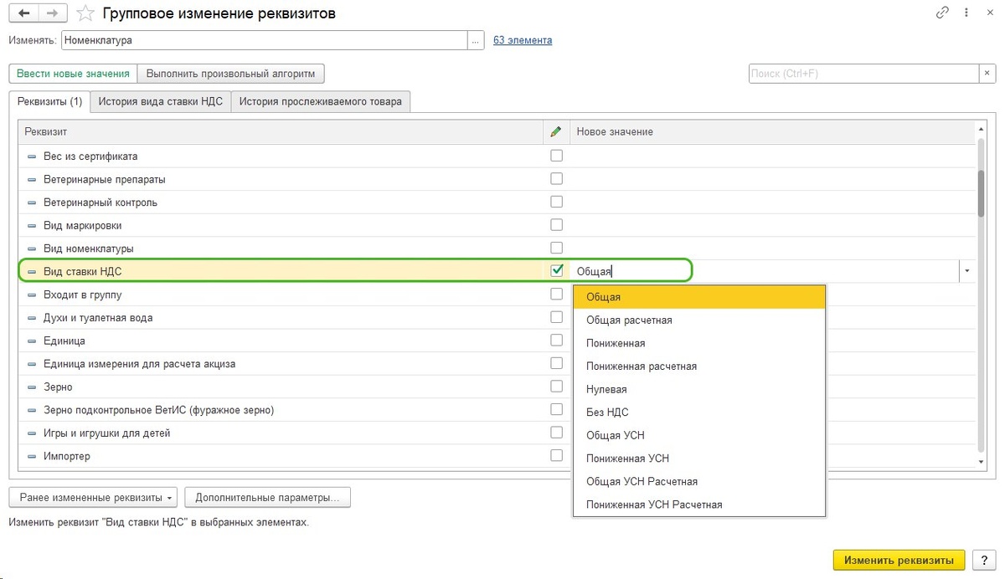1005x579 pixels.
Task: Check the Вид маркировки checkbox
Action: (x=556, y=225)
